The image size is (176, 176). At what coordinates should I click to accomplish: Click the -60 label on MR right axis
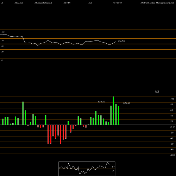pyautogui.click(x=172, y=144)
